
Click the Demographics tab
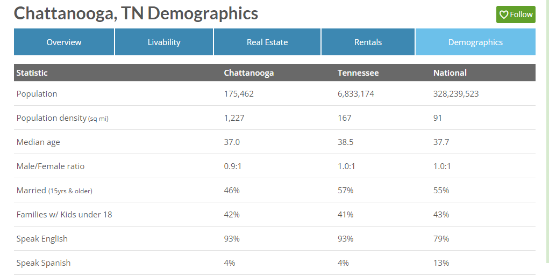click(475, 42)
